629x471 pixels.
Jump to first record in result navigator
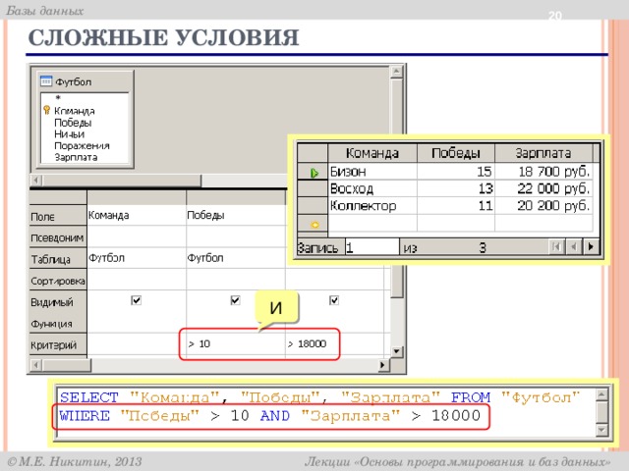coord(556,246)
